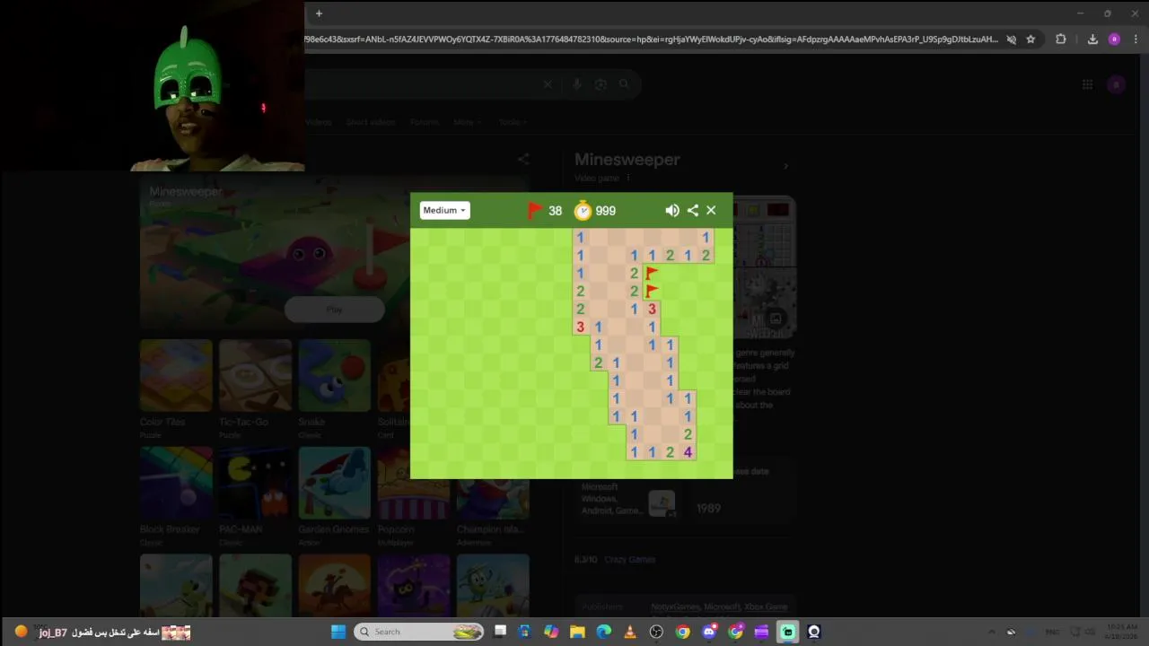Focus the browser address bar URL
The width and height of the screenshot is (1149, 646).
(651, 39)
